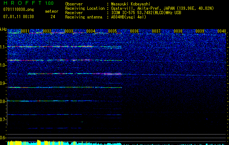229x145 pixels.
Task: Select the A504HB(yagi 4el) antenna text
Action: click(x=129, y=17)
